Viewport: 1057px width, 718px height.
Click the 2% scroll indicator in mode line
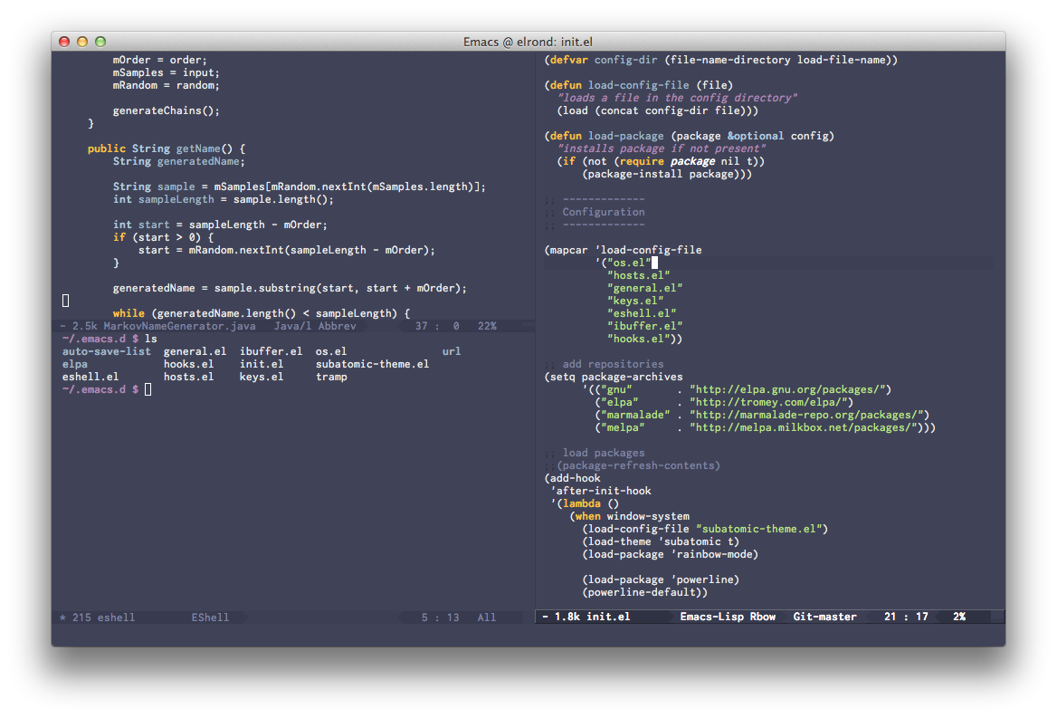(958, 617)
